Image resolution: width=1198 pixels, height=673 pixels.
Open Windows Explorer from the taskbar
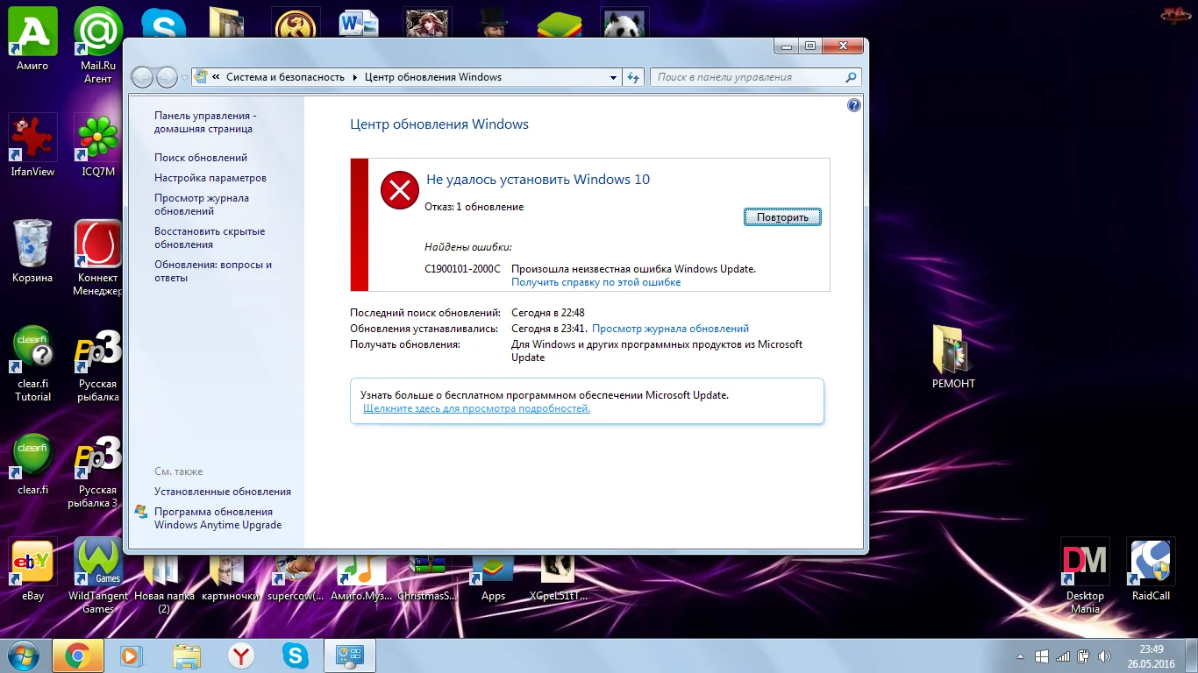click(186, 655)
